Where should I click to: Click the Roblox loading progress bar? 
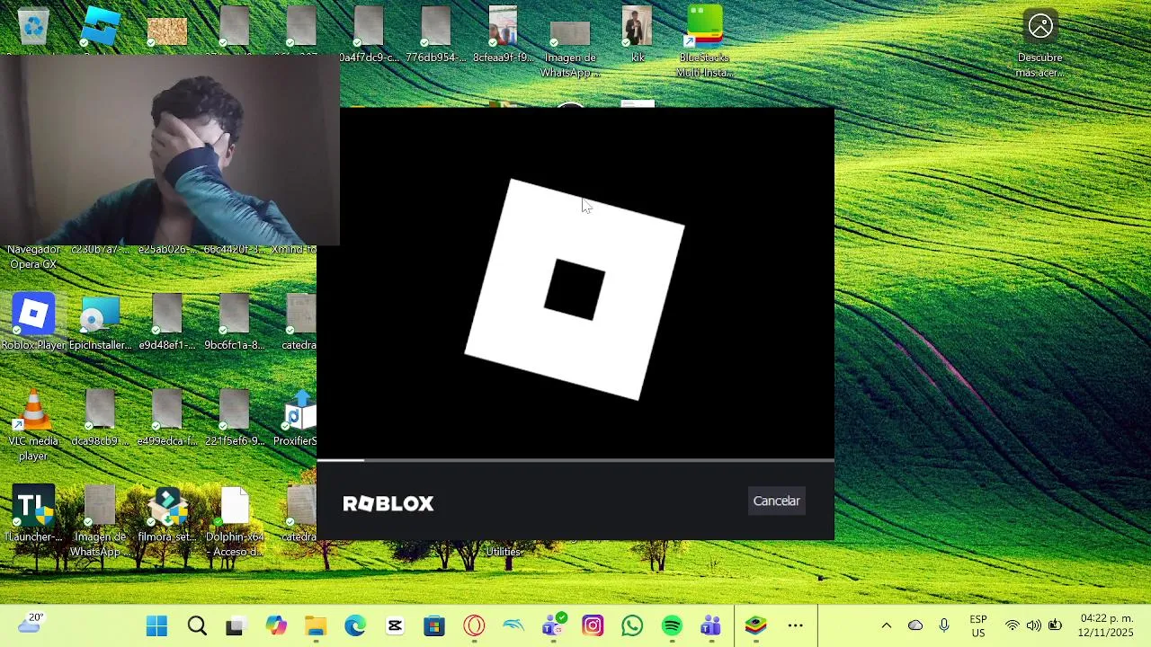pos(575,460)
